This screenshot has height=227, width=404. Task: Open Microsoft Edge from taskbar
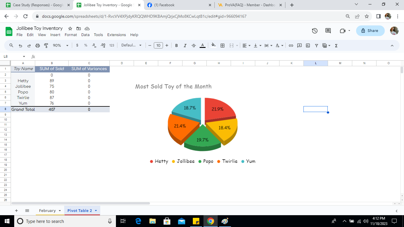point(138,221)
